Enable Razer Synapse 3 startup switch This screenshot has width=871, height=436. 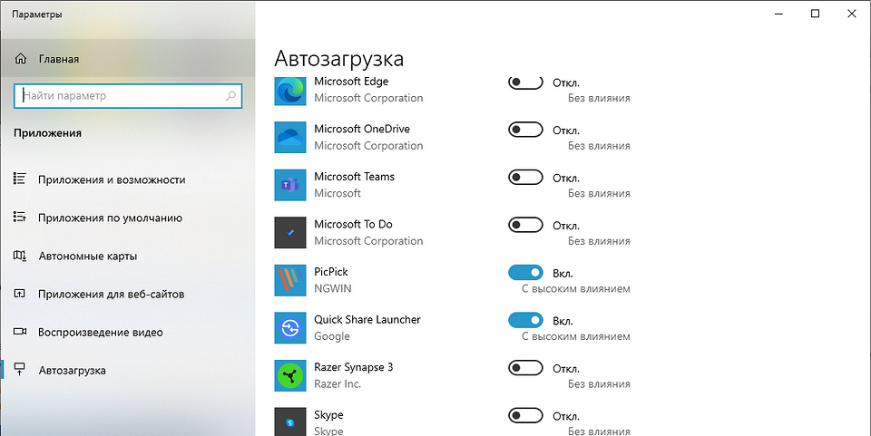[x=525, y=368]
